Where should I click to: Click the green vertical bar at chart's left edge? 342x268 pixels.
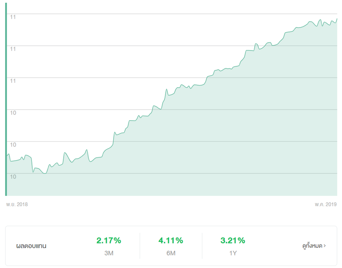pos(6,99)
